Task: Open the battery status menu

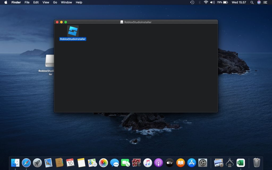Action: pos(226,2)
